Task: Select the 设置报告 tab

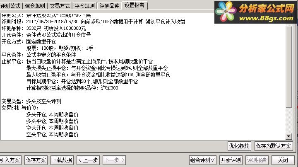Action: (135, 5)
